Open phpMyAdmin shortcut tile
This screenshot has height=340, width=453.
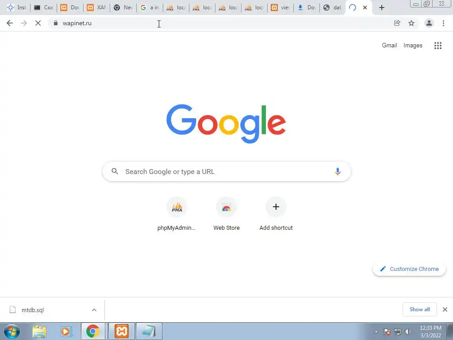pos(177,214)
